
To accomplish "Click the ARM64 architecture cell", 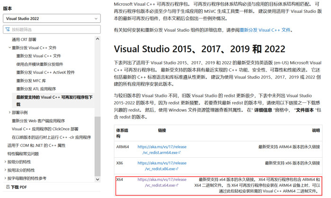I will click(x=123, y=147).
